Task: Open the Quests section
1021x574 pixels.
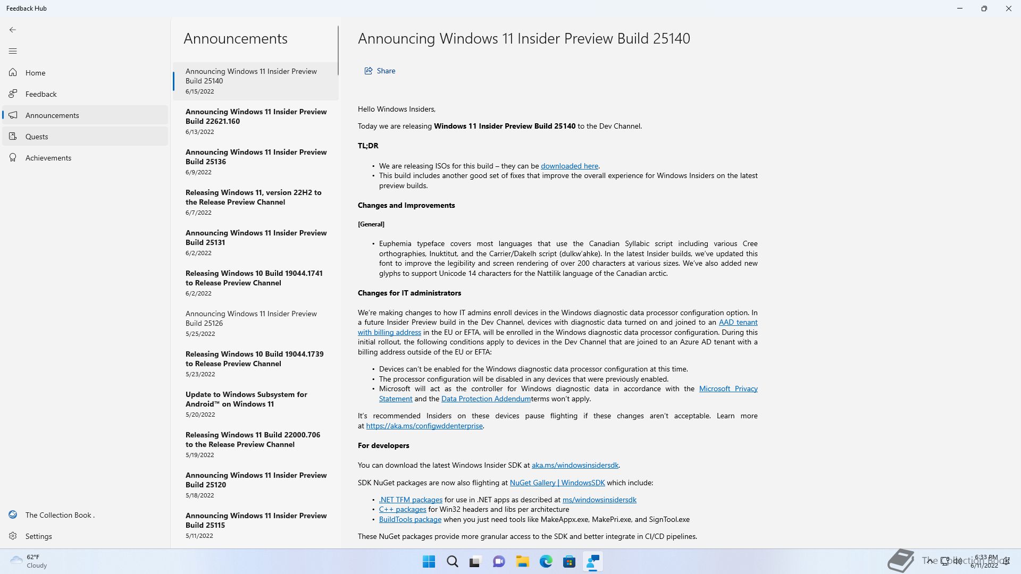Action: coord(85,136)
